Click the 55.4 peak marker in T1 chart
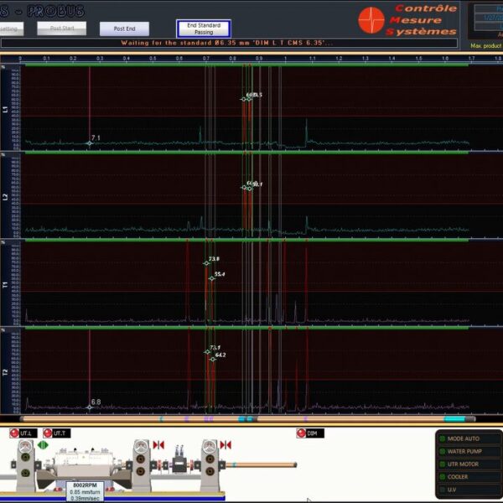The image size is (503, 503). 211,278
